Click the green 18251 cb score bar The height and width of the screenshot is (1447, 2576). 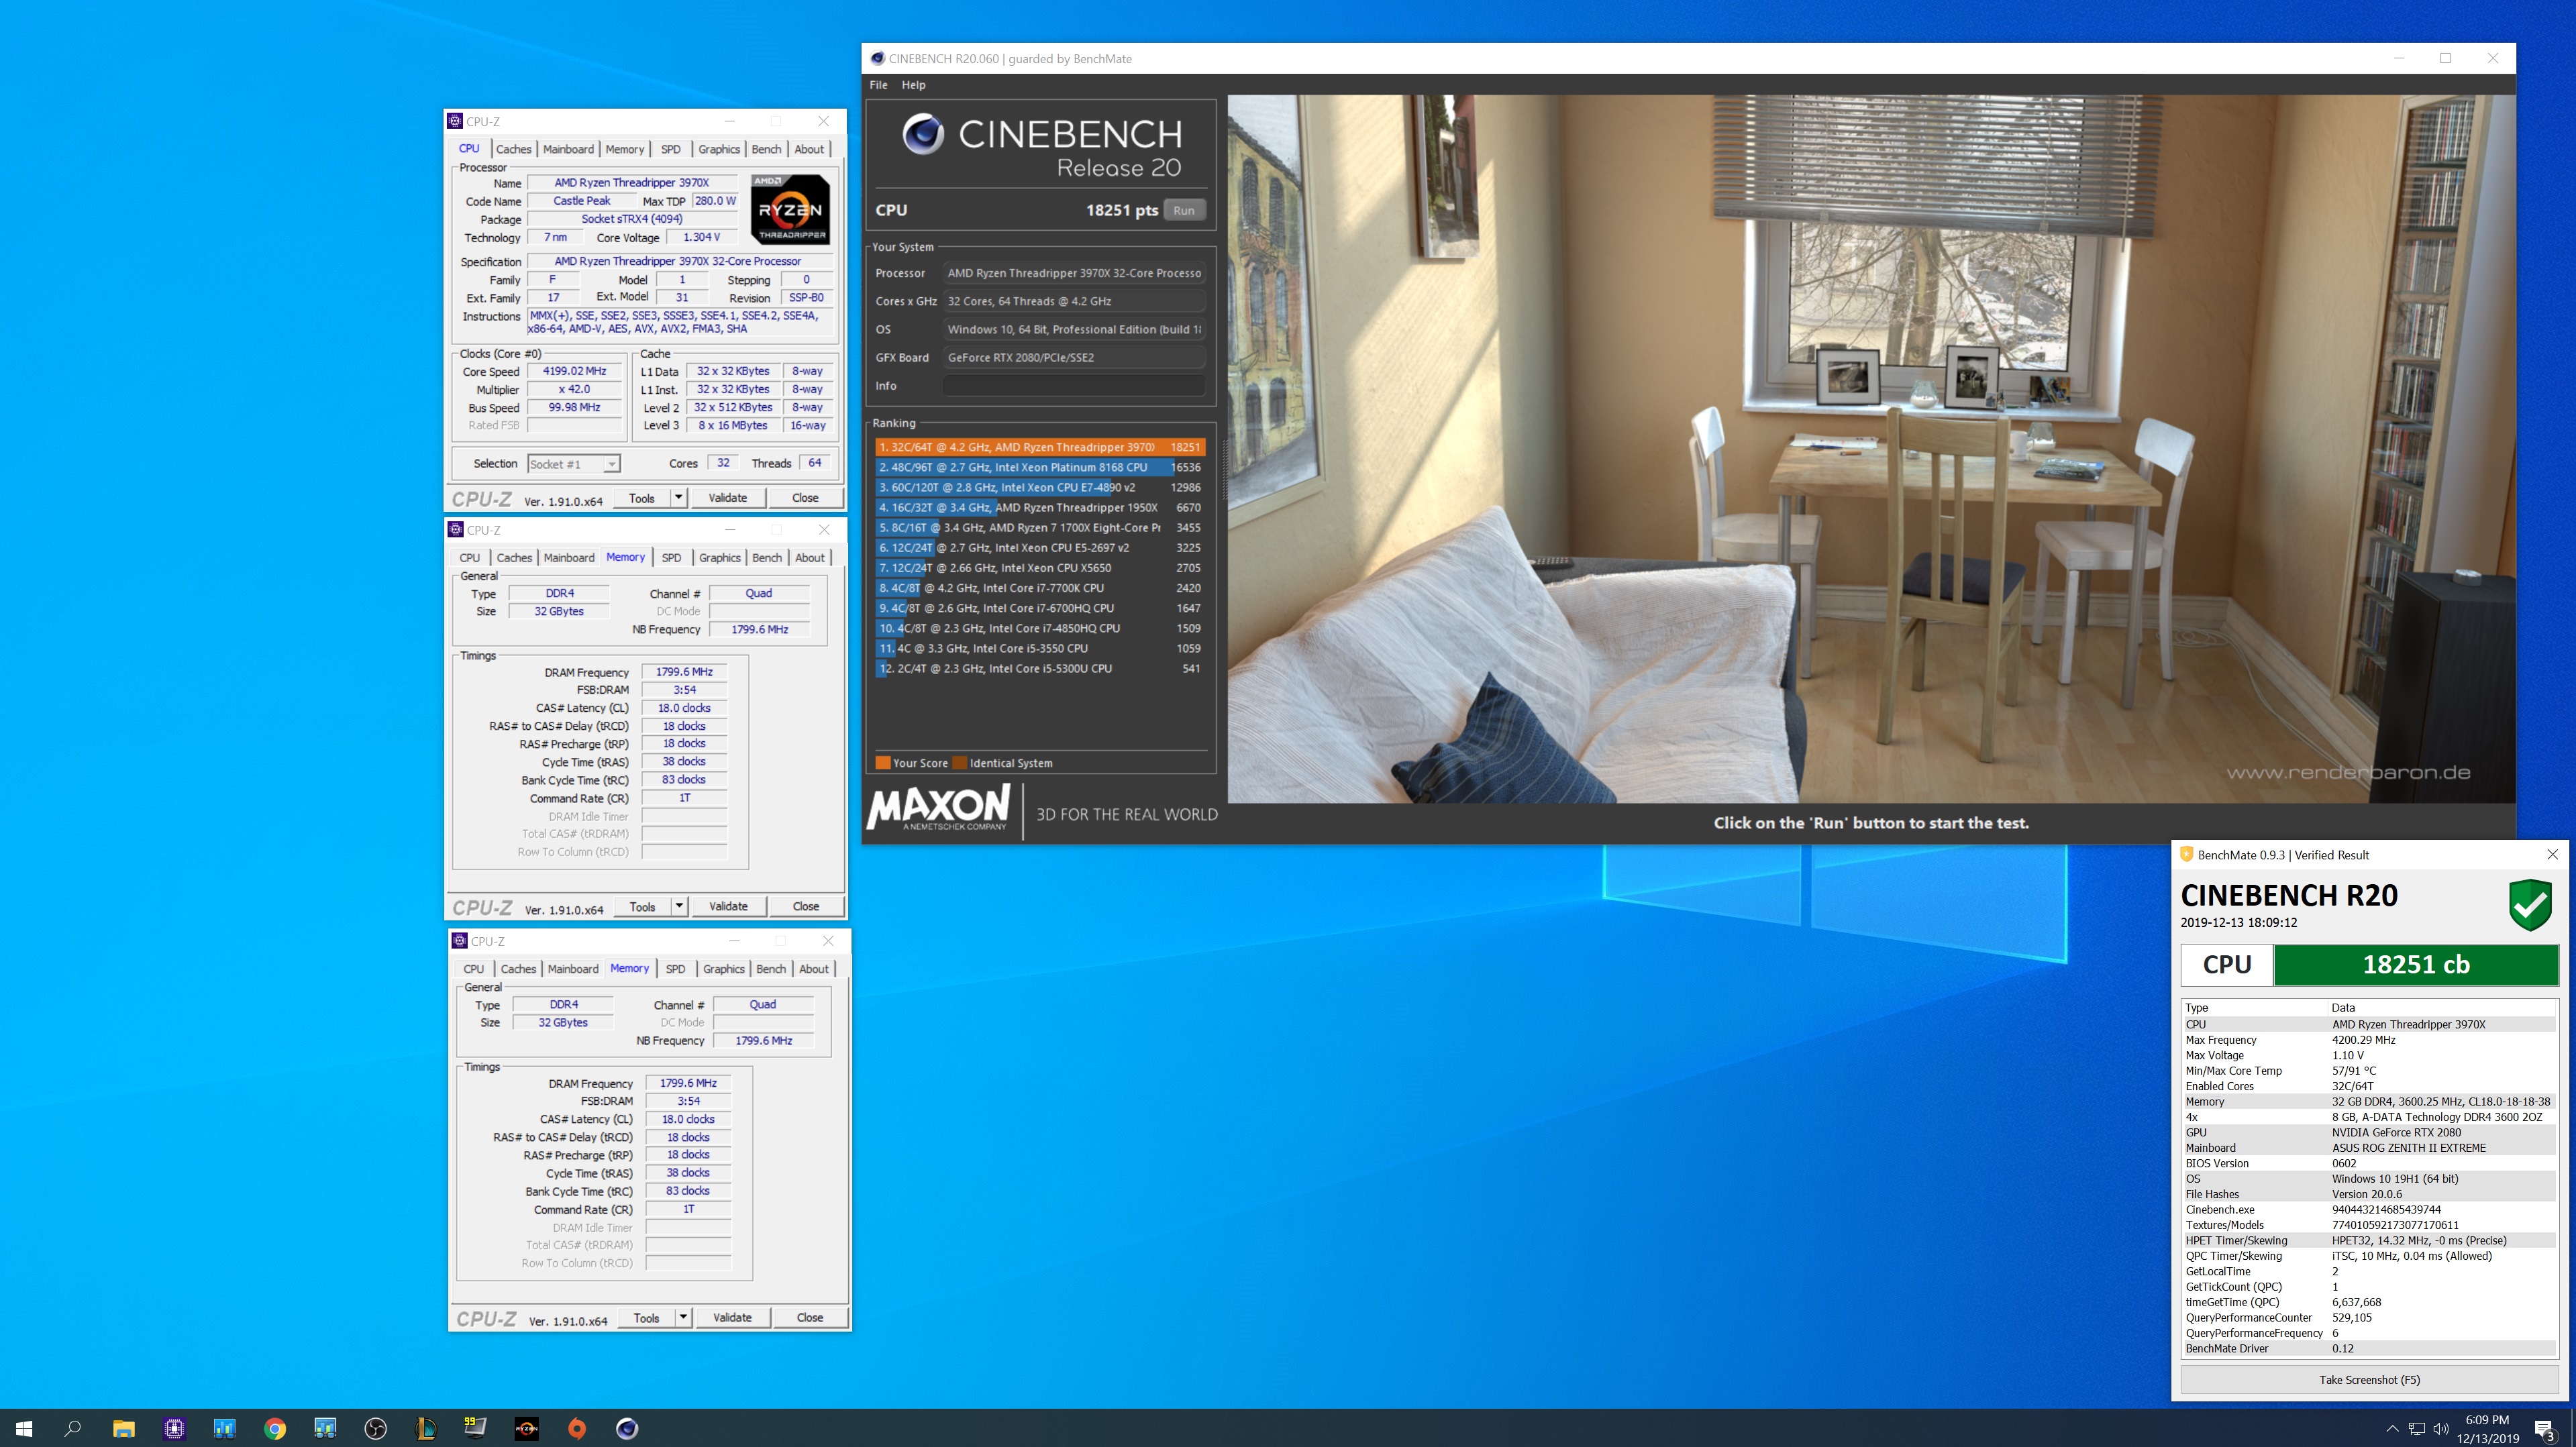tap(2416, 964)
